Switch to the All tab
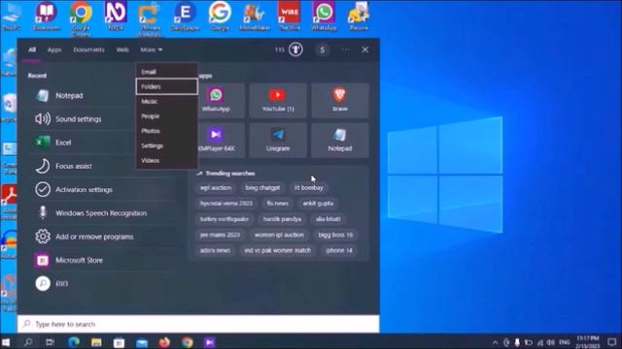 click(32, 49)
